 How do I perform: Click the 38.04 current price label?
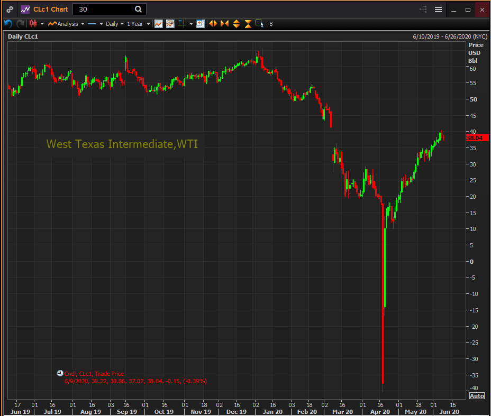[x=477, y=138]
